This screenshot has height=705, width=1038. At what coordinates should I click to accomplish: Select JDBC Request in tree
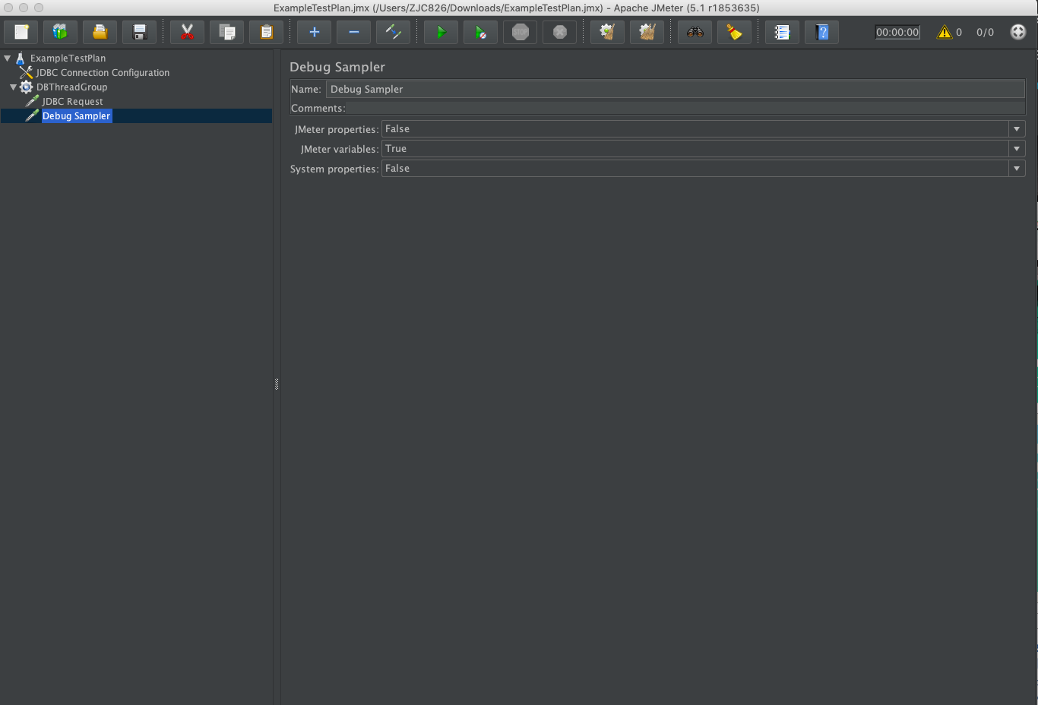(x=72, y=102)
